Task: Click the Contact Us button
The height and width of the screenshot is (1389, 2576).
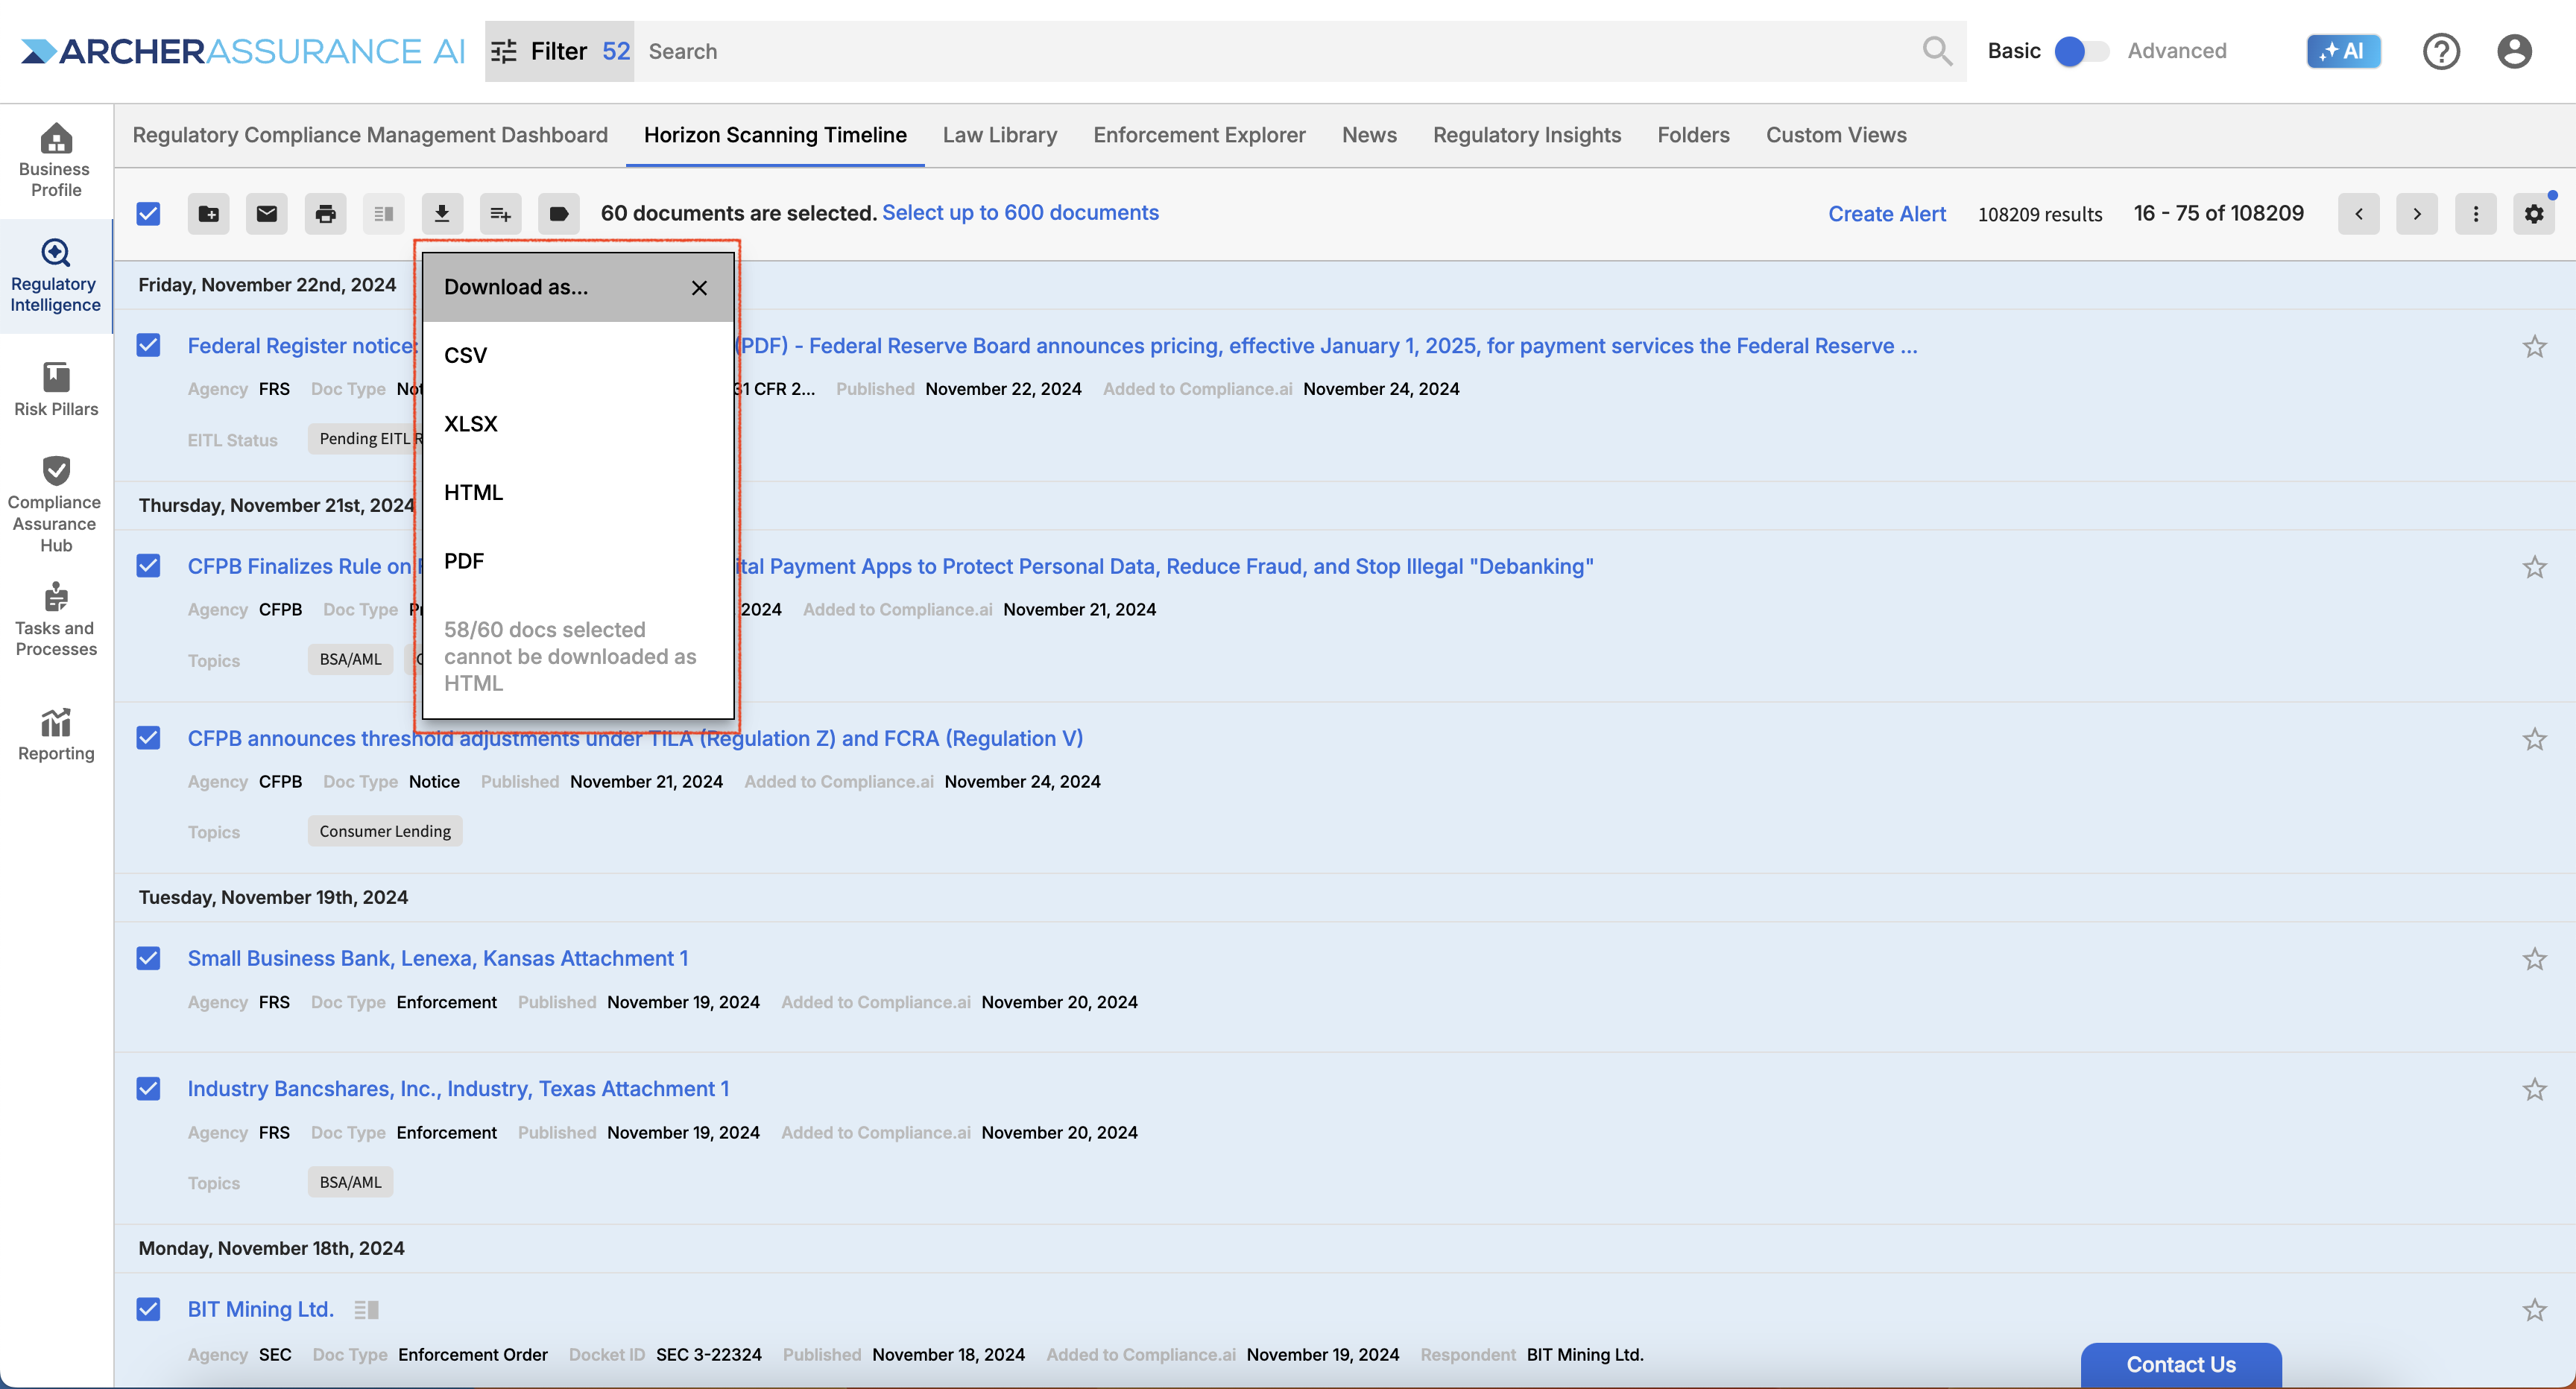Action: [2181, 1364]
